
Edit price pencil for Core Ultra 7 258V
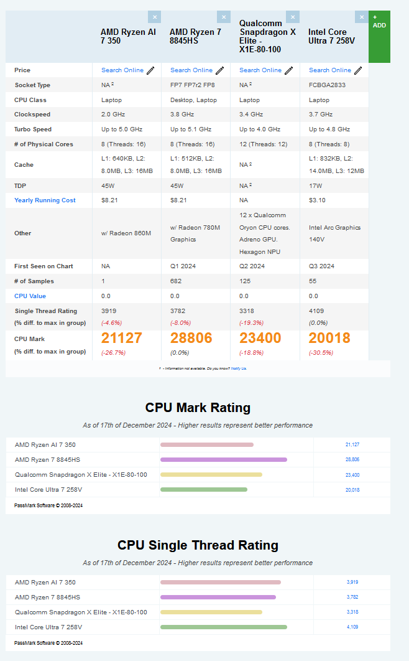358,70
